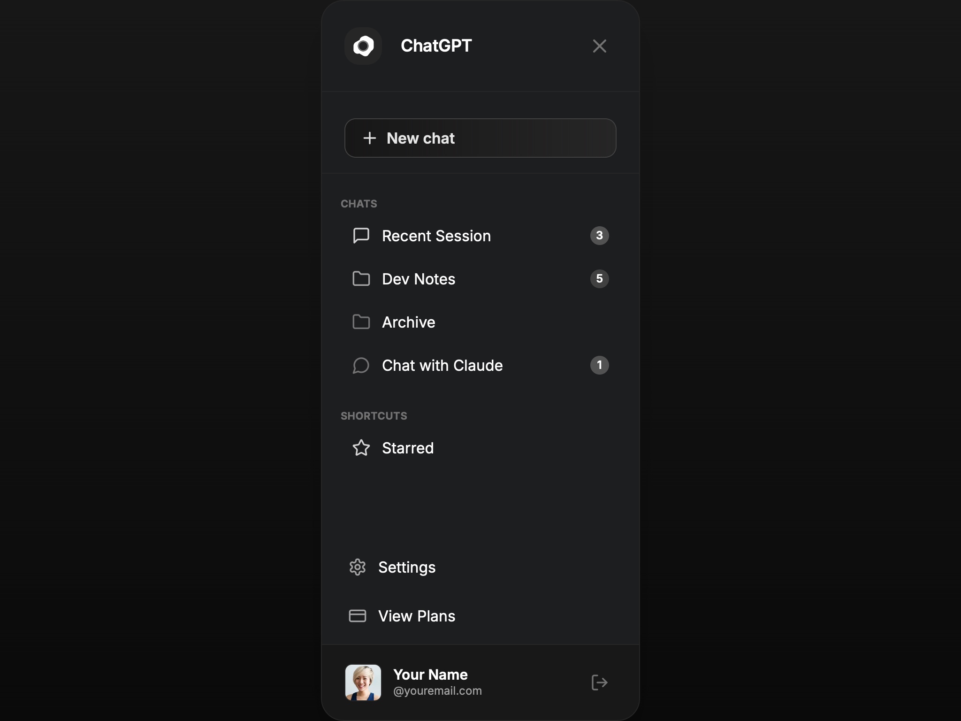Click the sign-out icon near Your Name
The image size is (961, 721).
click(599, 683)
